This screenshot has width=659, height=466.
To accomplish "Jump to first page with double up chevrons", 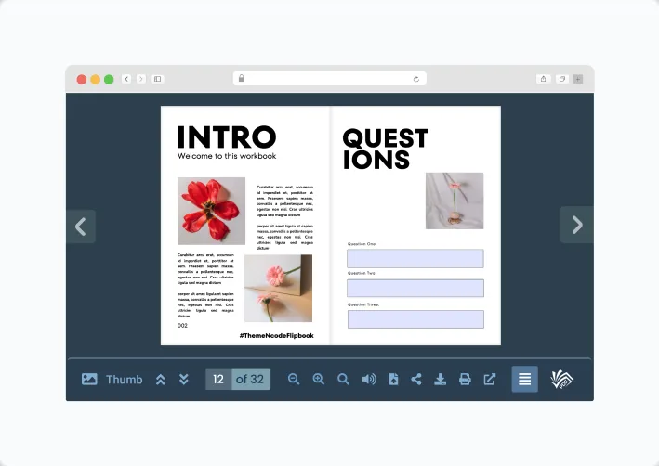I will [x=160, y=380].
